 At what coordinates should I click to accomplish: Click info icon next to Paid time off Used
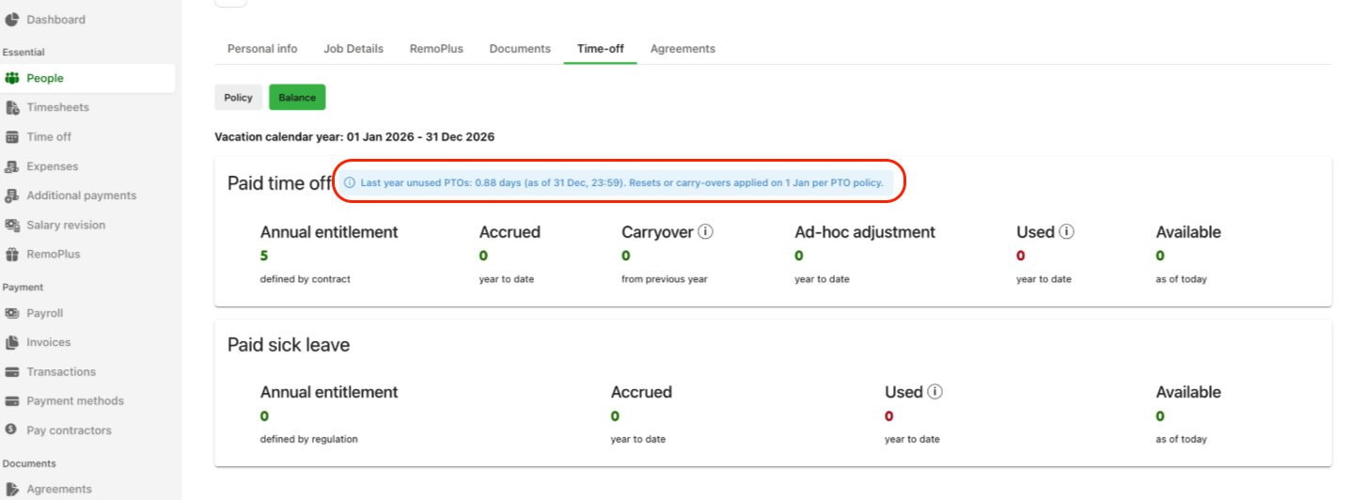point(1067,231)
